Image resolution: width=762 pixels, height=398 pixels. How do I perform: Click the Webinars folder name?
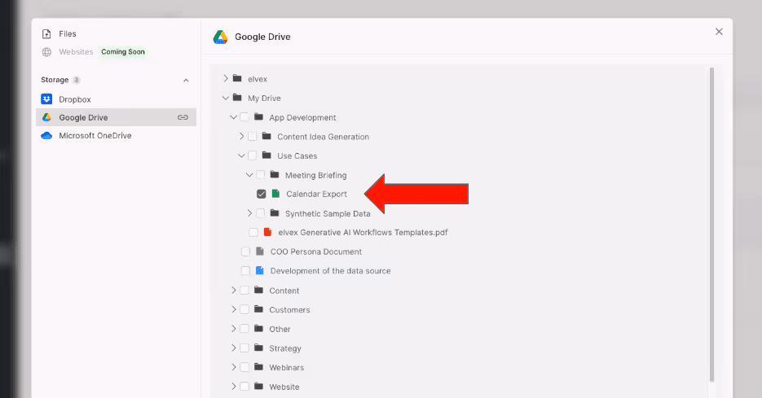click(287, 367)
